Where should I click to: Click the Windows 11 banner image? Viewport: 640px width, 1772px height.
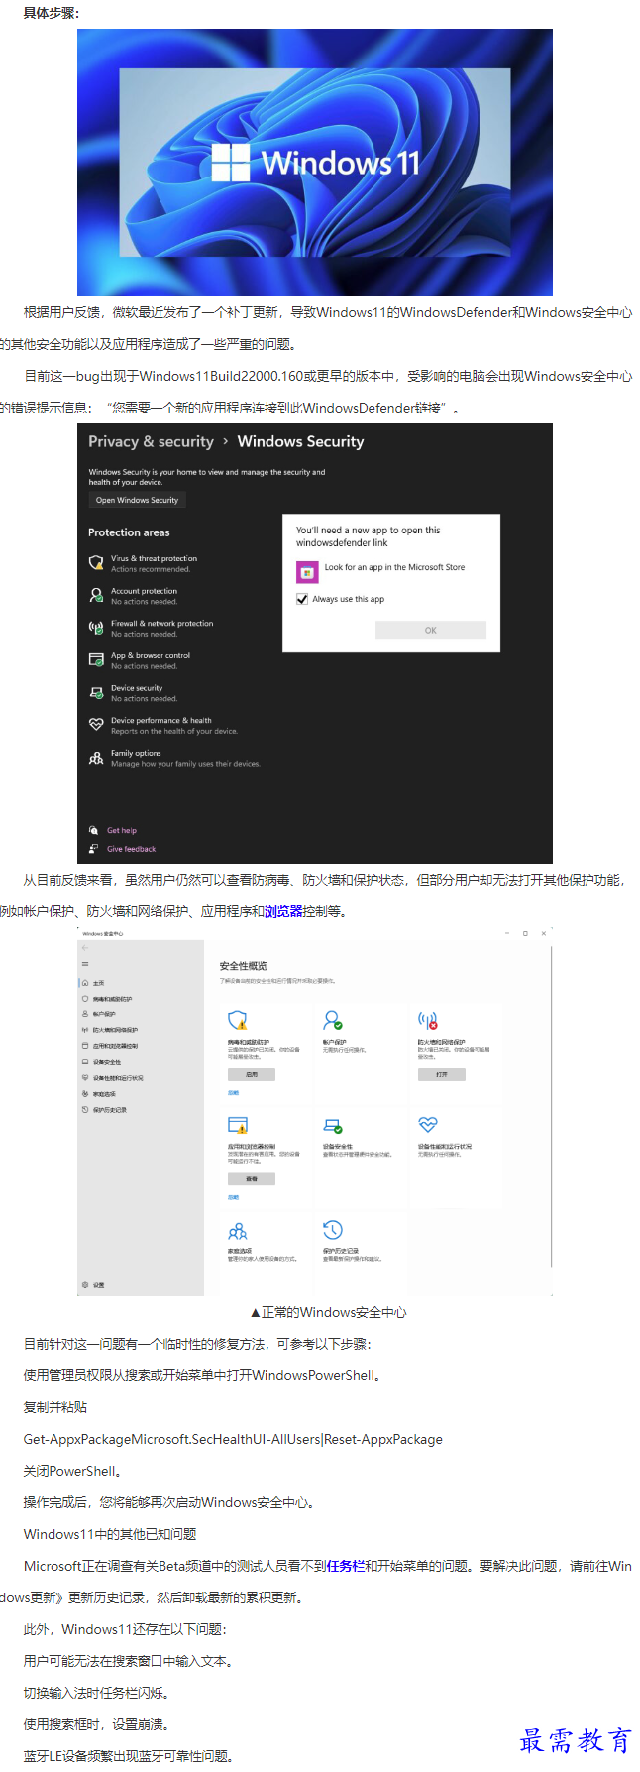click(315, 163)
